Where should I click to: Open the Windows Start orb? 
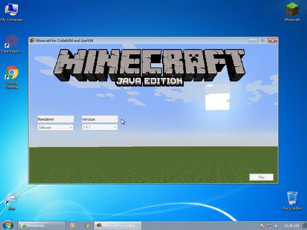tap(8, 225)
